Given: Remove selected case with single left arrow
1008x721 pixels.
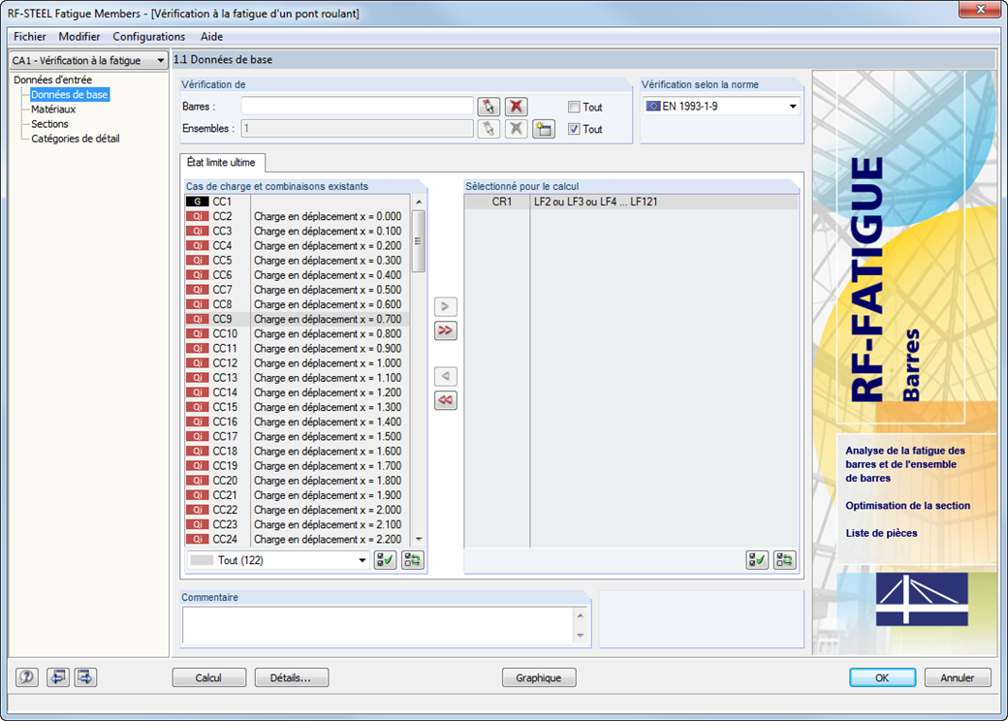Looking at the screenshot, I should coord(445,376).
